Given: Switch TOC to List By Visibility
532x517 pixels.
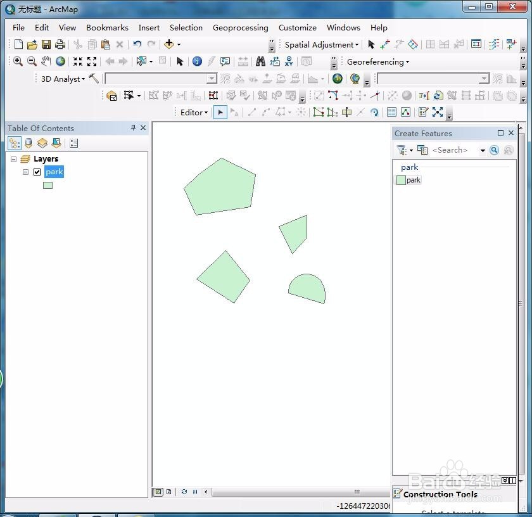Looking at the screenshot, I should [x=42, y=143].
